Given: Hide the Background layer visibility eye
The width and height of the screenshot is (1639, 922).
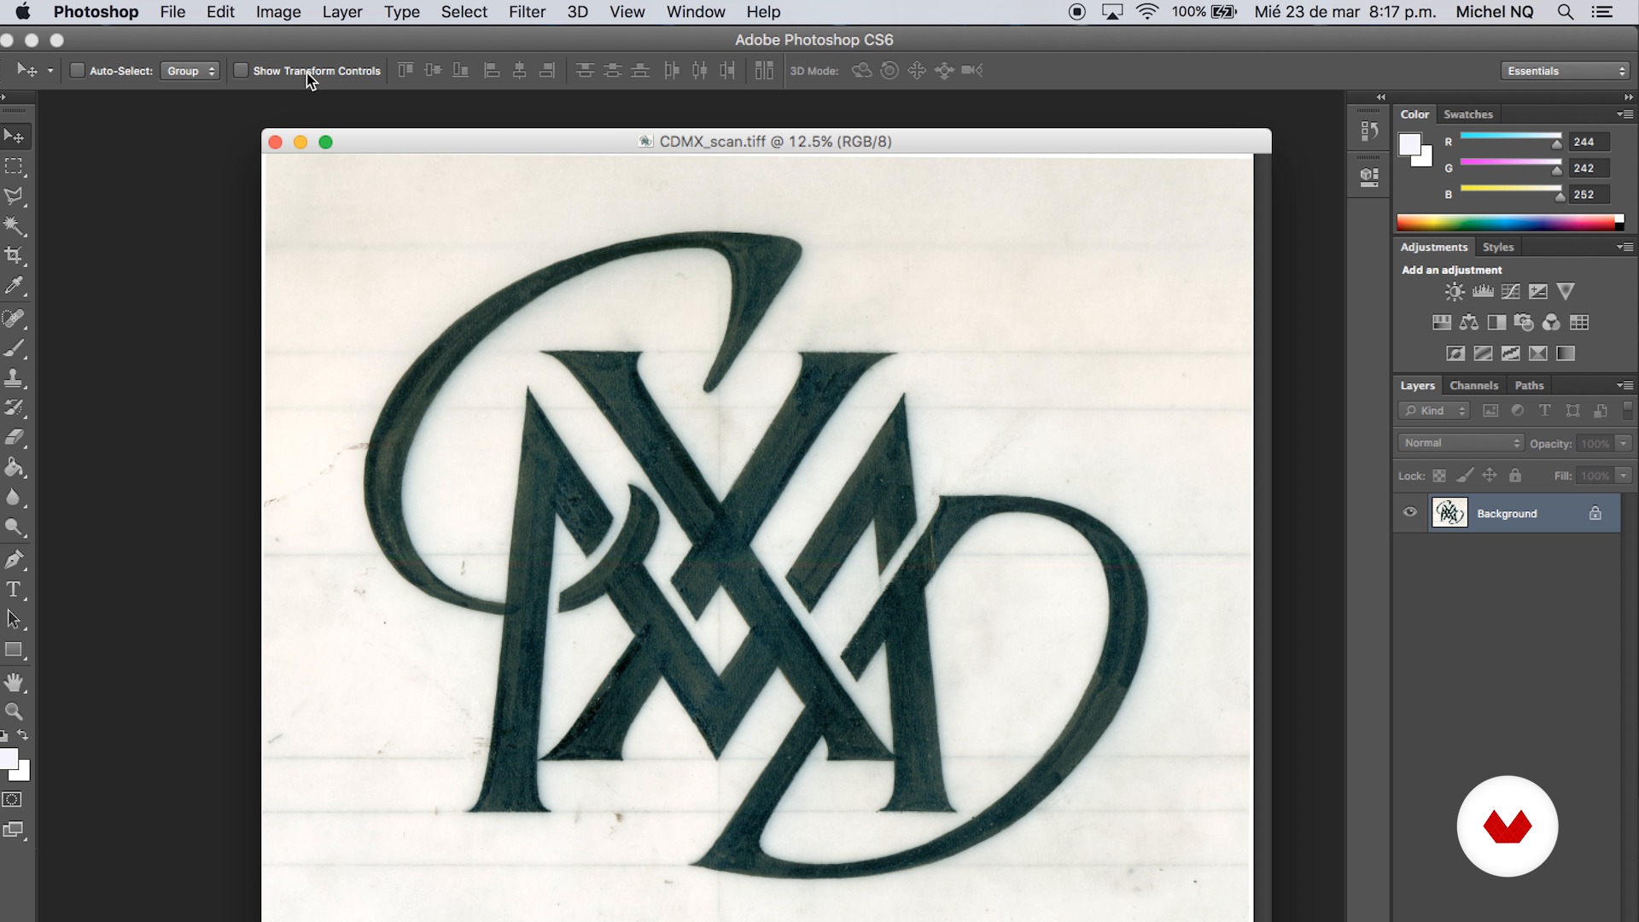Looking at the screenshot, I should pyautogui.click(x=1409, y=513).
